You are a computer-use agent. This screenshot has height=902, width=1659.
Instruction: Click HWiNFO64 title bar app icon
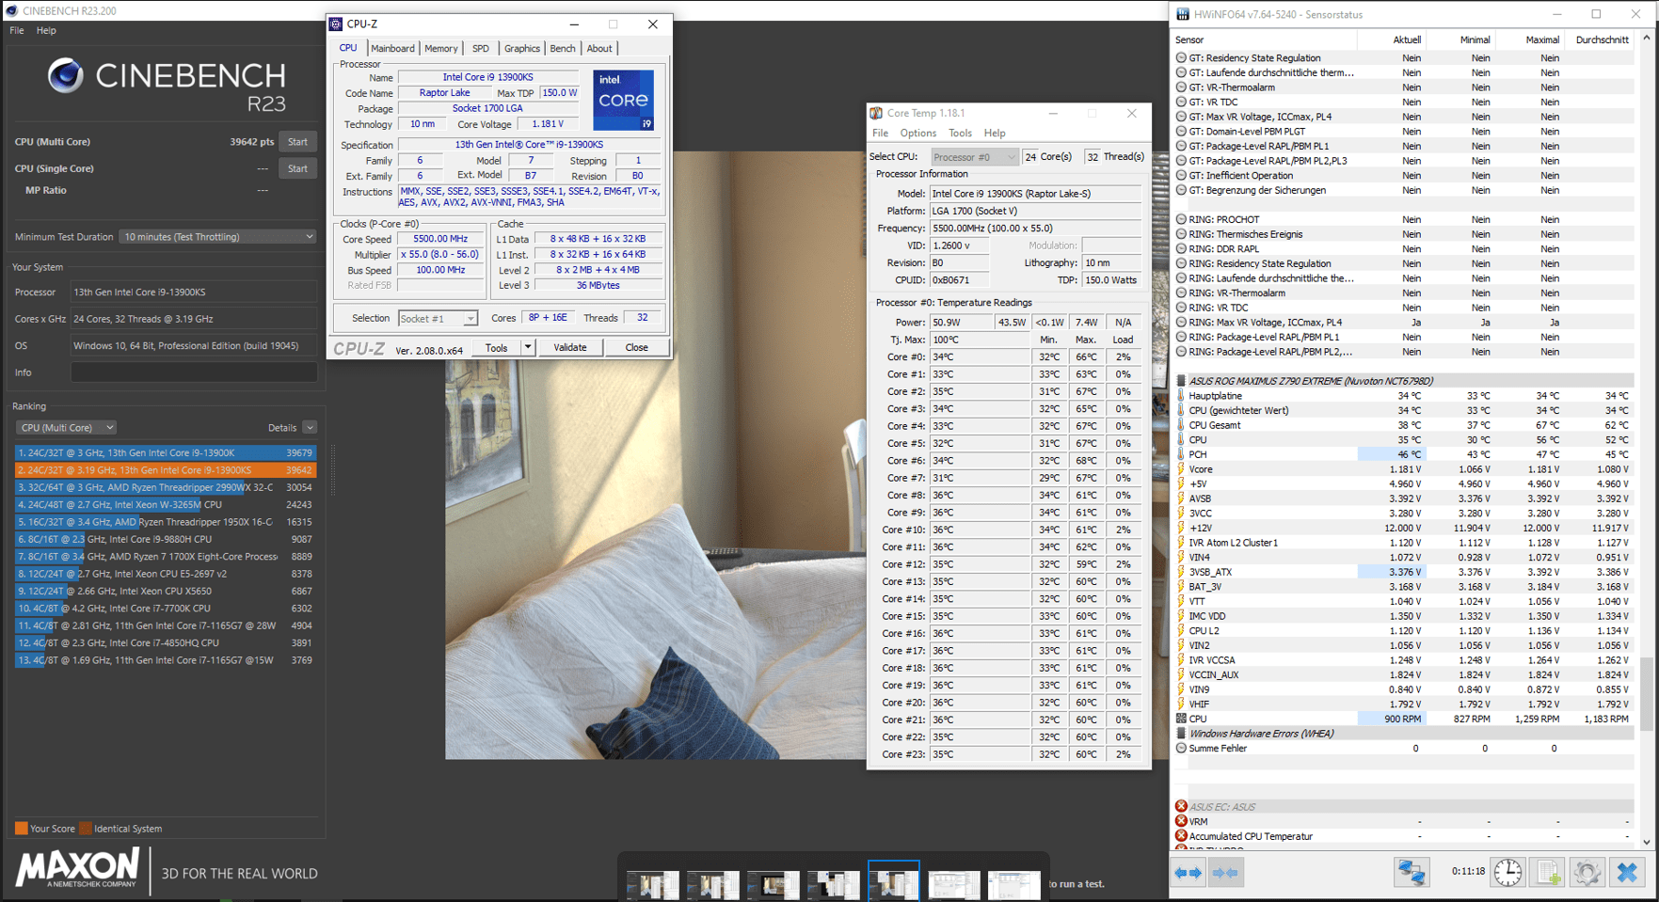(x=1182, y=14)
